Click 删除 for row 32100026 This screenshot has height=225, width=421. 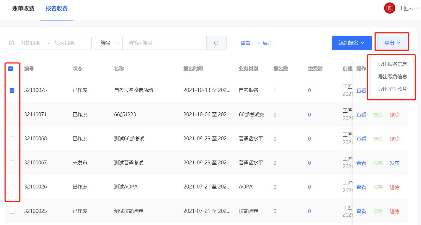pyautogui.click(x=394, y=187)
